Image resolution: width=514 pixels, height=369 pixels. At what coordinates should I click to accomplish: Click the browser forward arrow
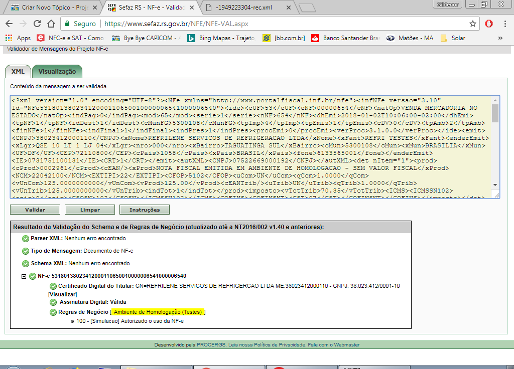pyautogui.click(x=23, y=24)
